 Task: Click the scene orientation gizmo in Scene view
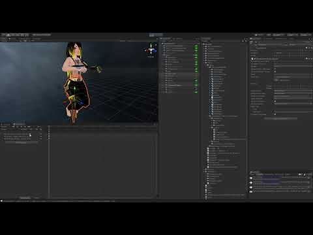coord(151,50)
